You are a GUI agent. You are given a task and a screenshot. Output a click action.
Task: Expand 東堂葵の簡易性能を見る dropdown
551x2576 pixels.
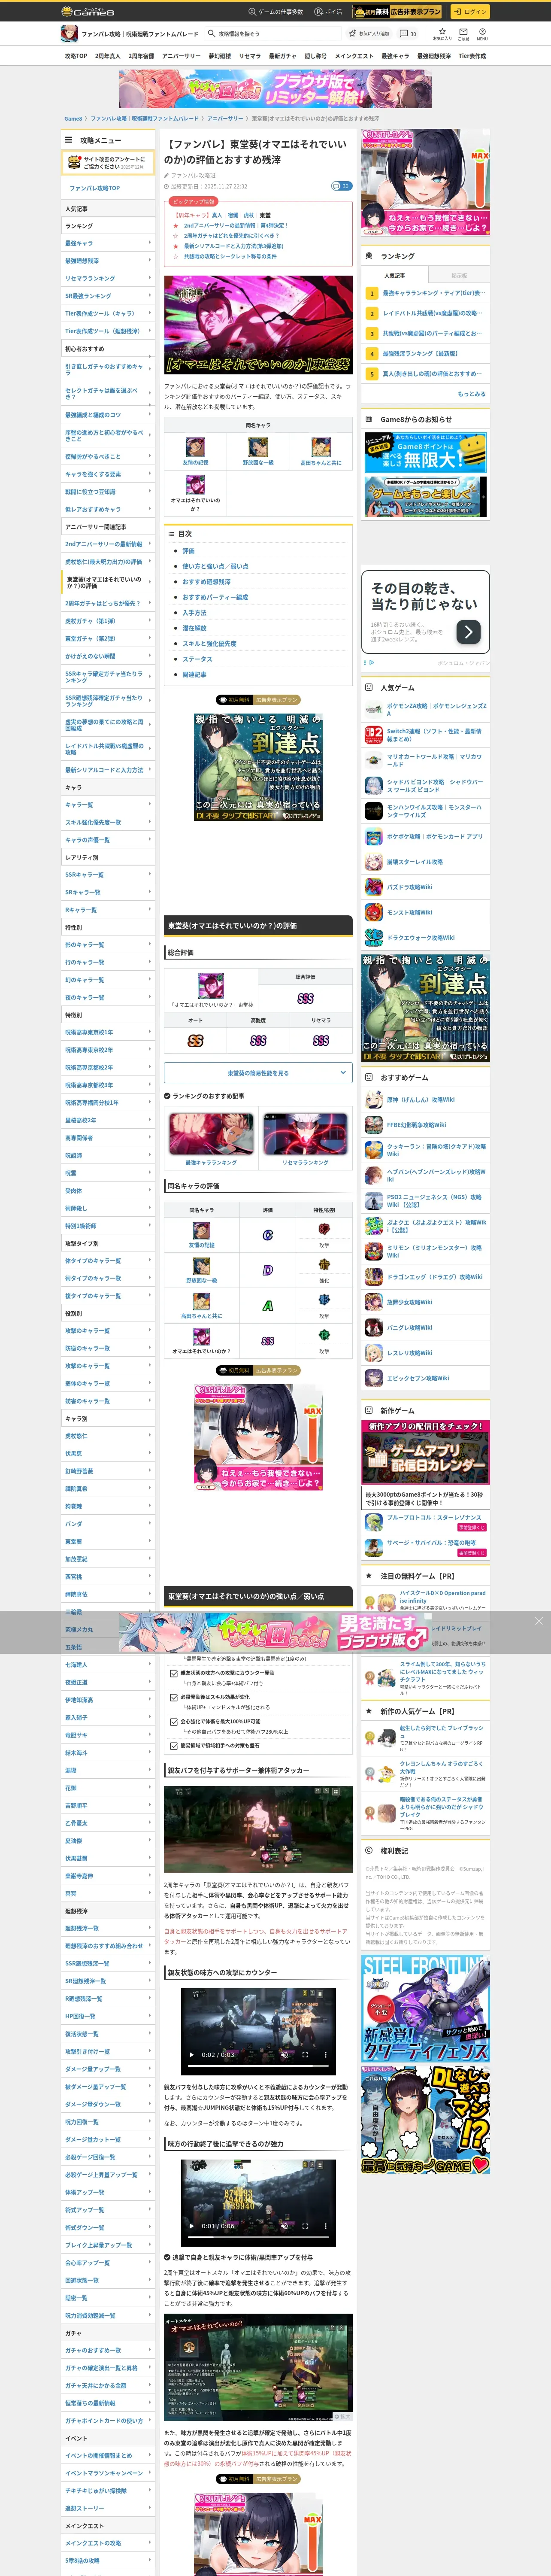click(x=258, y=1072)
